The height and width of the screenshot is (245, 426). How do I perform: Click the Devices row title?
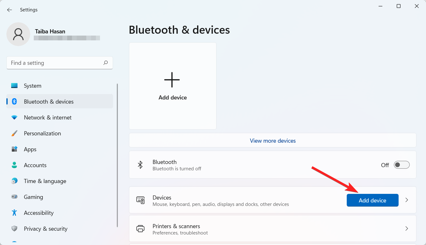click(x=162, y=198)
